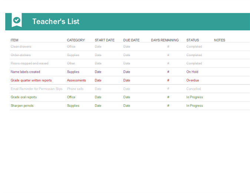
Task: Click start Date of Email Reminder row
Action: [98, 89]
